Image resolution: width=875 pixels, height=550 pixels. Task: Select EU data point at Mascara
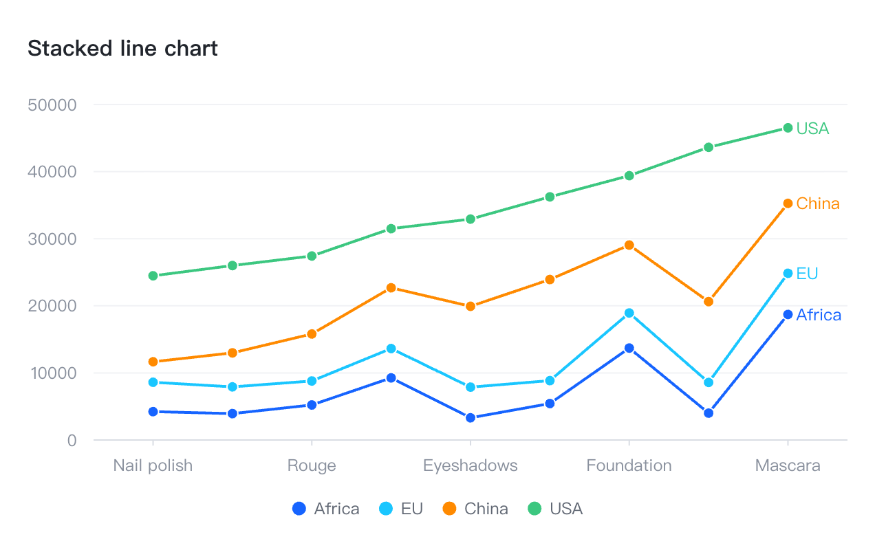click(788, 274)
